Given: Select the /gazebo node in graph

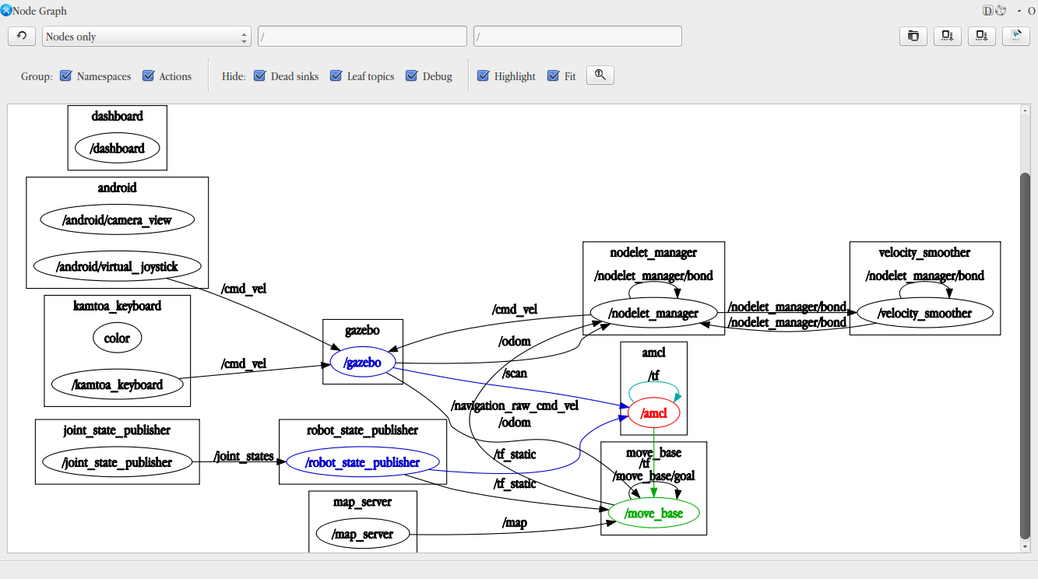Looking at the screenshot, I should 362,363.
